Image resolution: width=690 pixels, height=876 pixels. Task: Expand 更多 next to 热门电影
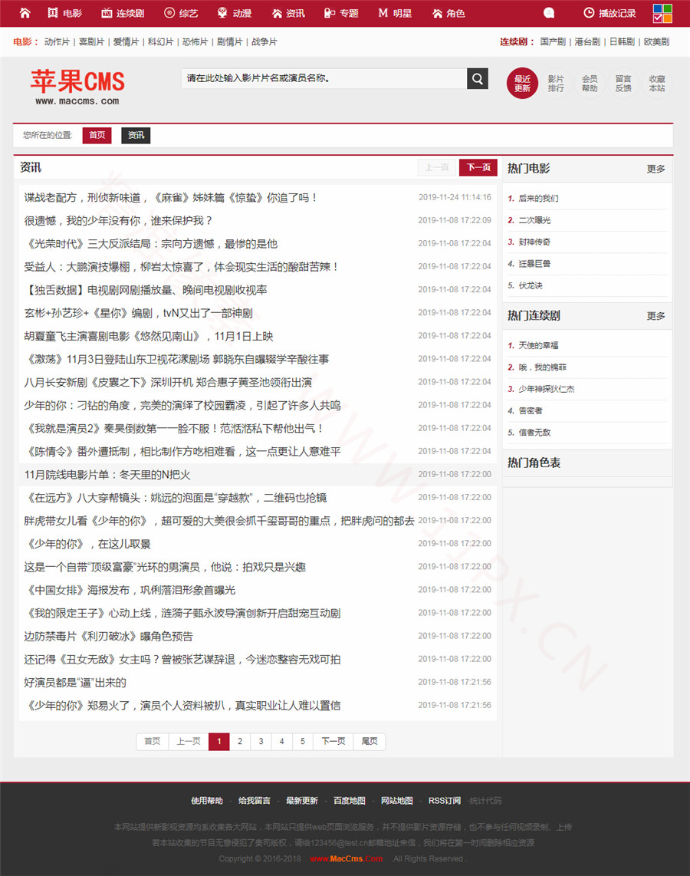pos(655,169)
